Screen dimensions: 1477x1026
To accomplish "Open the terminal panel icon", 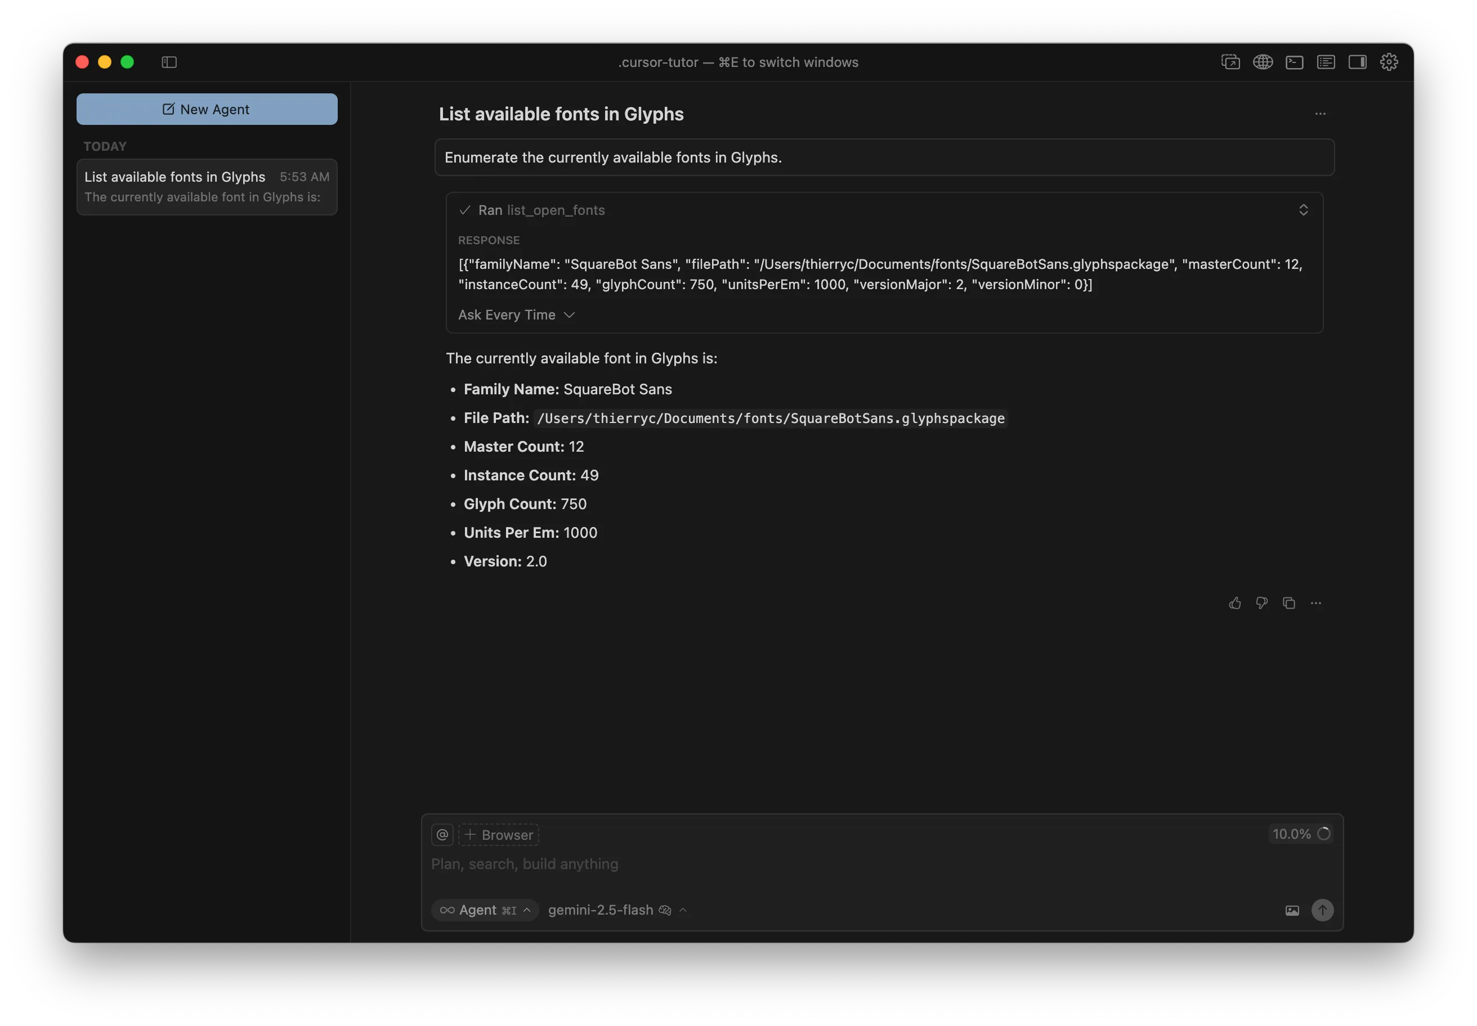I will 1294,62.
